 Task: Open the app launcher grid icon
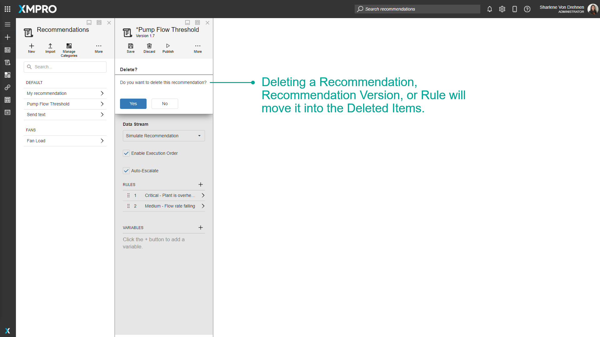(7, 9)
